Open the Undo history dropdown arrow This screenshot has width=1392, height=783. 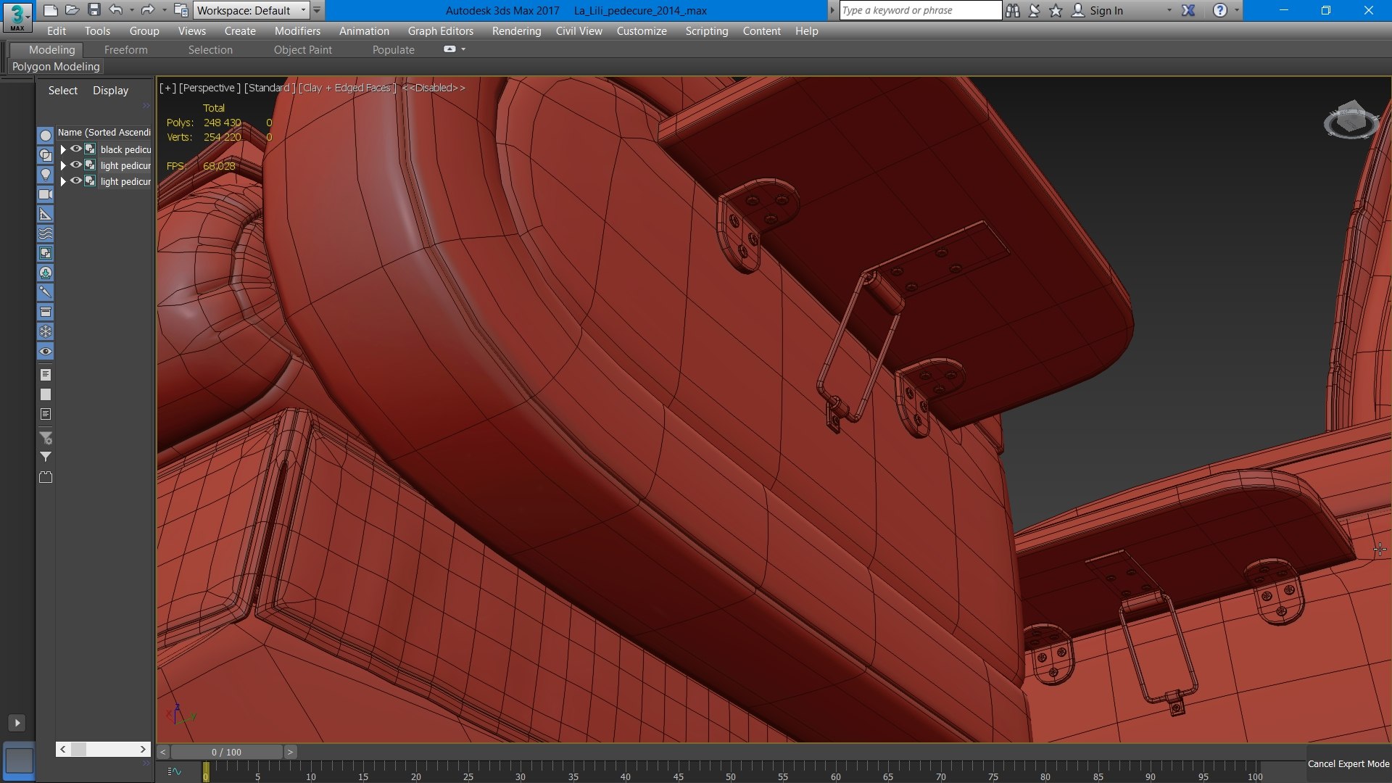coord(132,10)
